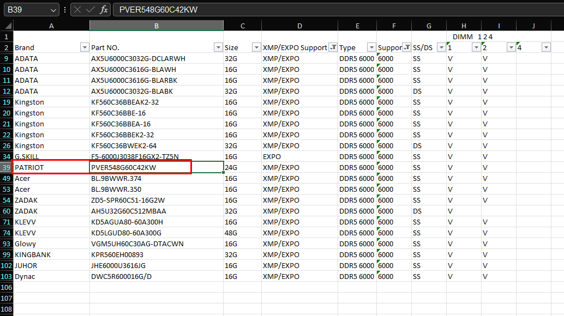Click the DIMM 1 2 4 header cell
564x316 pixels.
(x=472, y=37)
